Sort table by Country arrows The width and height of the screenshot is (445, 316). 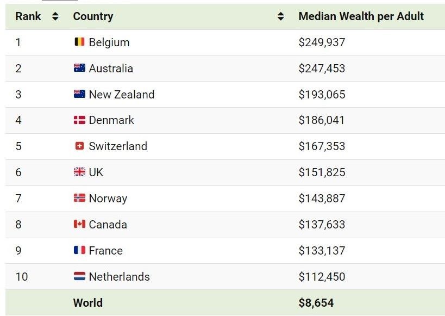tap(281, 16)
